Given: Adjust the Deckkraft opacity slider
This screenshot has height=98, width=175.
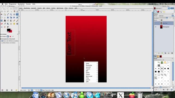Looking at the screenshot, I should point(164,18).
